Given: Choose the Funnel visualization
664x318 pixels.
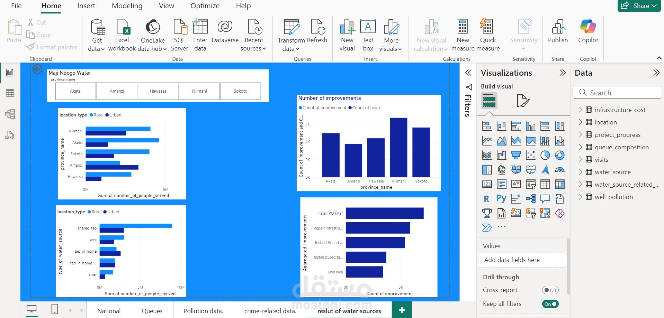Looking at the screenshot, I should 516,156.
